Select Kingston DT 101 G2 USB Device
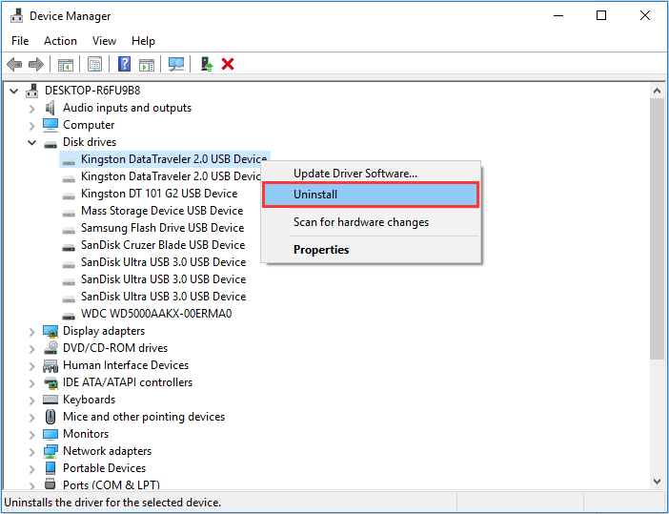 pyautogui.click(x=159, y=194)
